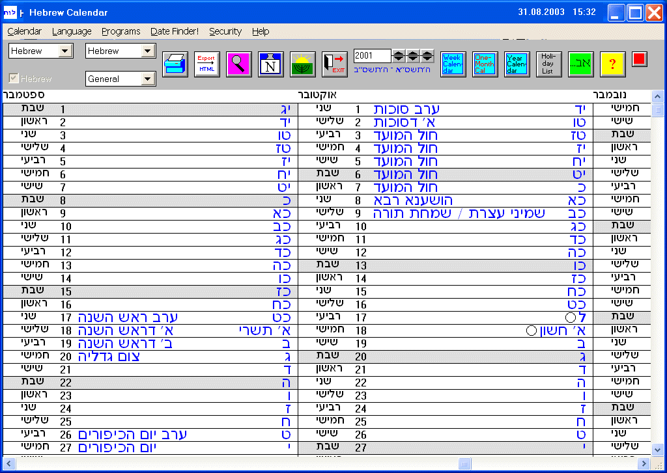Click שמיני עצרת / שמחת תורה entry
667x473 pixels.
(459, 213)
